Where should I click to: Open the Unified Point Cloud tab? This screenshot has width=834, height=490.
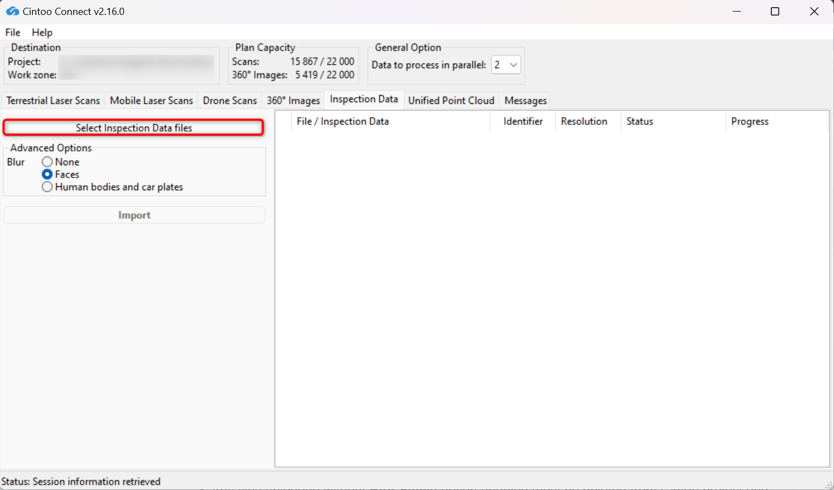451,101
